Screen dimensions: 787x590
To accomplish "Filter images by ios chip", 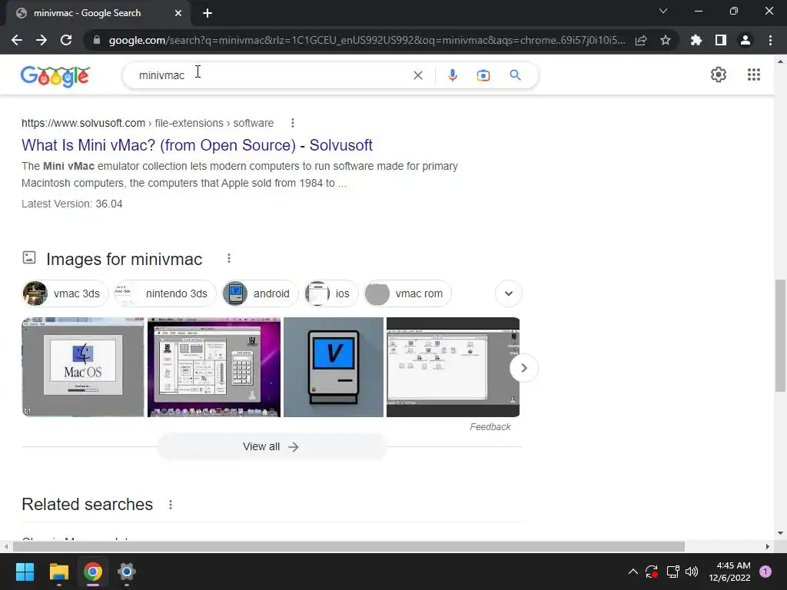I will point(331,293).
